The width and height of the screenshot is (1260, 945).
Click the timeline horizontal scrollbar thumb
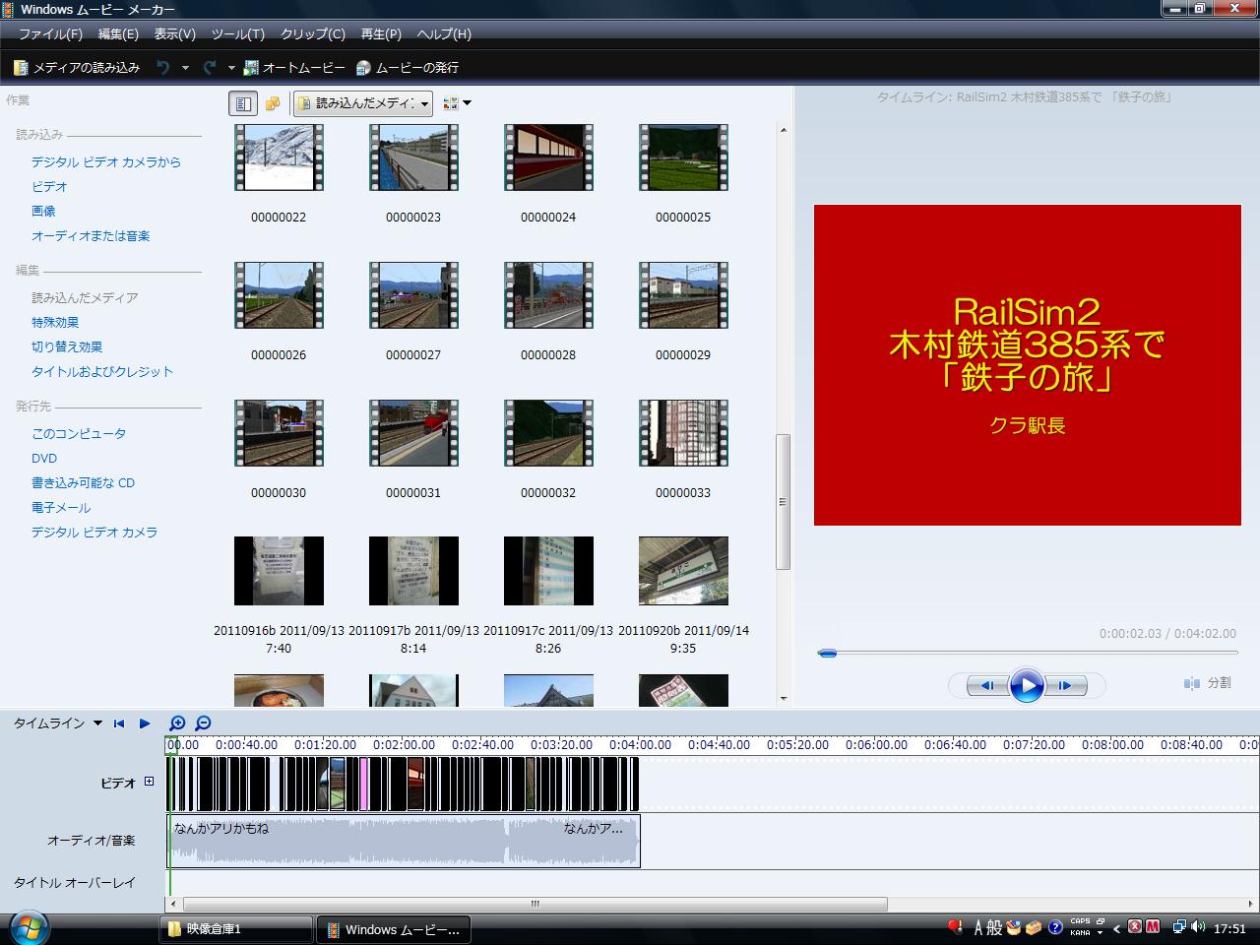coord(535,904)
